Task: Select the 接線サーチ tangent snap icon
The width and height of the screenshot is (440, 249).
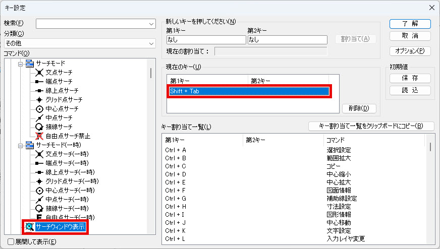Action: point(40,127)
